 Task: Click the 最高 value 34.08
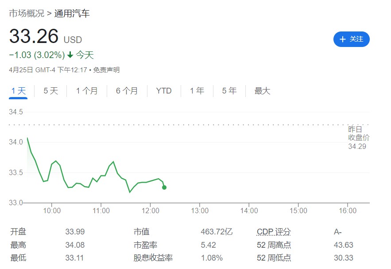75,245
